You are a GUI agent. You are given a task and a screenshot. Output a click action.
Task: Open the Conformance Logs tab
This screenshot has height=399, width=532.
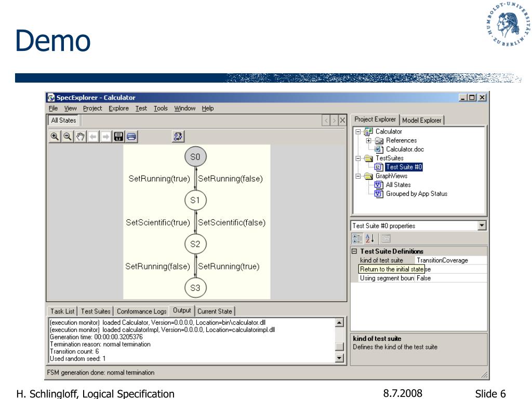click(x=141, y=311)
